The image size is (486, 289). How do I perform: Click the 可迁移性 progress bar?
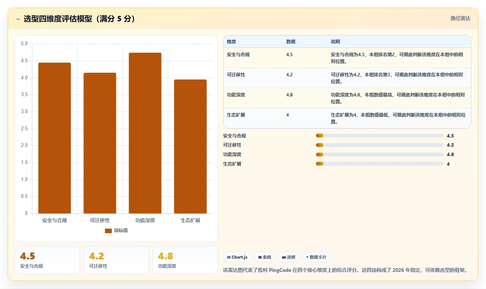[x=380, y=145]
